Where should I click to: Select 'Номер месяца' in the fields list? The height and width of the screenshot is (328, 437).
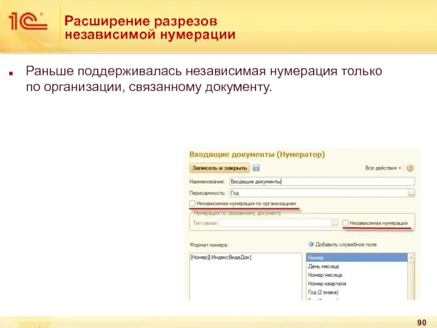pyautogui.click(x=357, y=275)
